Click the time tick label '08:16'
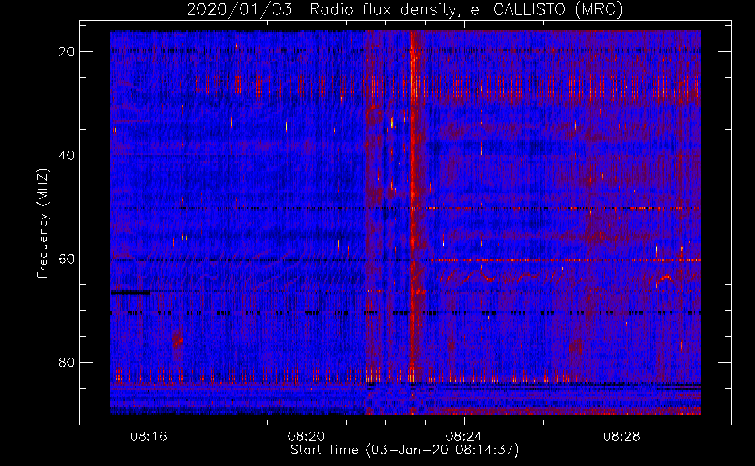Viewport: 755px width, 466px height. click(149, 437)
